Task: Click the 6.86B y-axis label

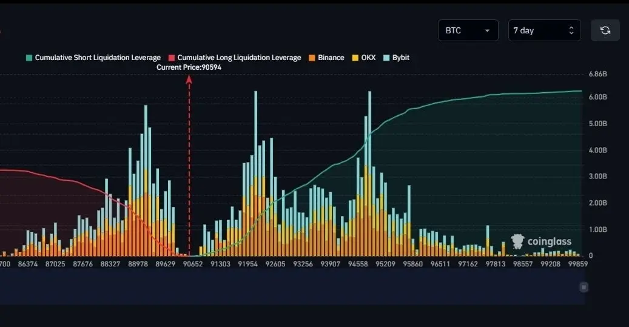Action: tap(597, 74)
